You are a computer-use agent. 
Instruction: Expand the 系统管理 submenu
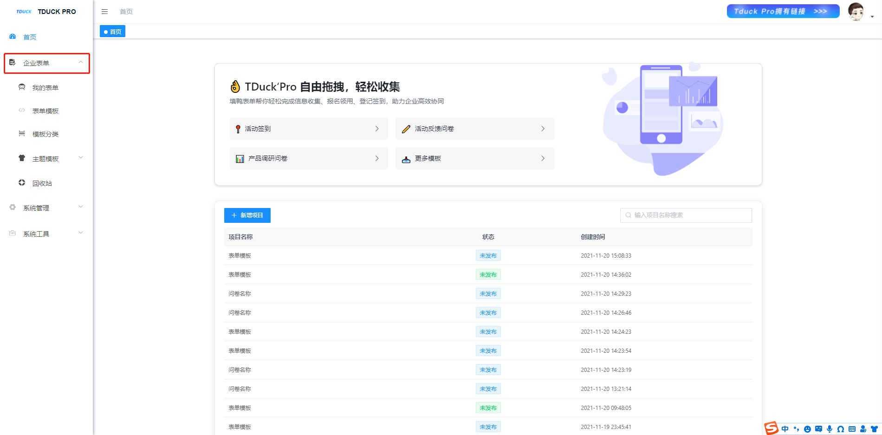click(81, 207)
